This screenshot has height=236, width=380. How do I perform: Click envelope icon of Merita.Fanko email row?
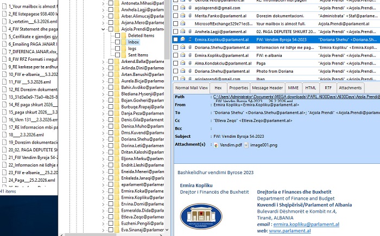click(183, 16)
